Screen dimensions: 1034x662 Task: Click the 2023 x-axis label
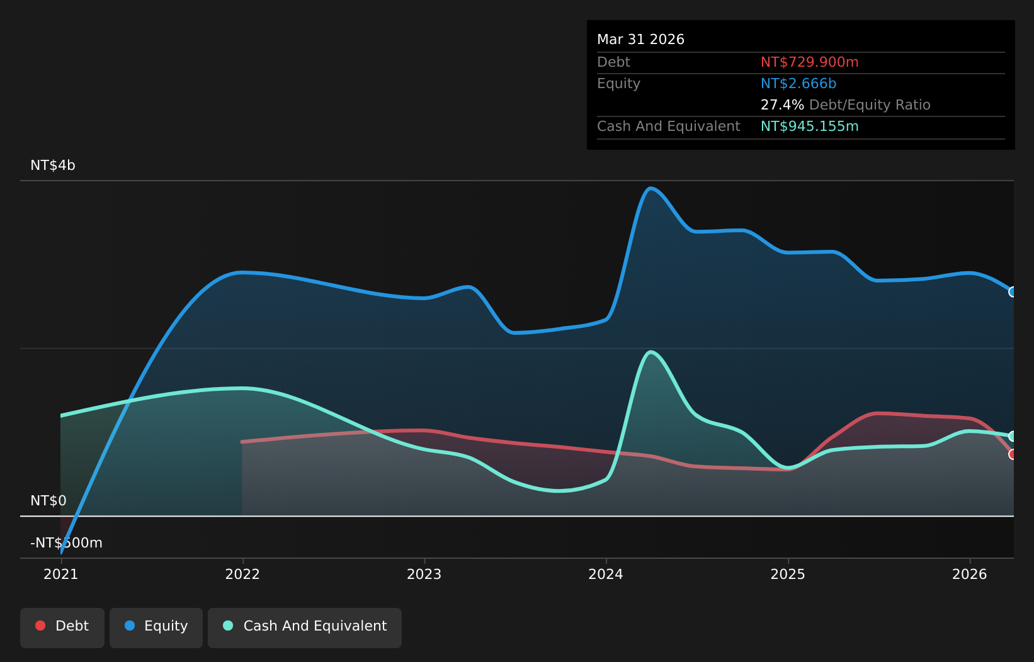click(424, 574)
